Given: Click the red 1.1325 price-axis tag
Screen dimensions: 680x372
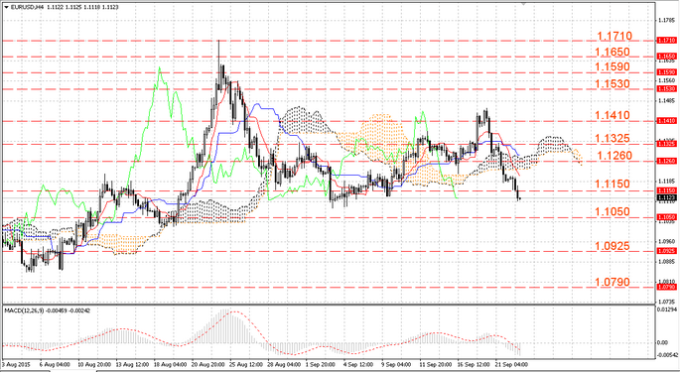Looking at the screenshot, I should click(666, 144).
